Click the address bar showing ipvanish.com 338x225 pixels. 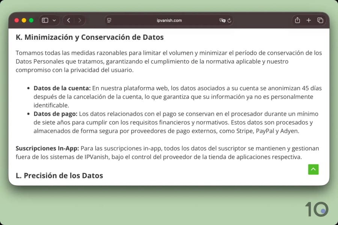(x=169, y=20)
